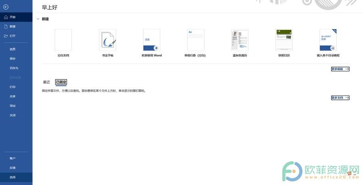The image size is (363, 185).
Task: Create a 空白文档 from the thumbnail
Action: pos(63,40)
